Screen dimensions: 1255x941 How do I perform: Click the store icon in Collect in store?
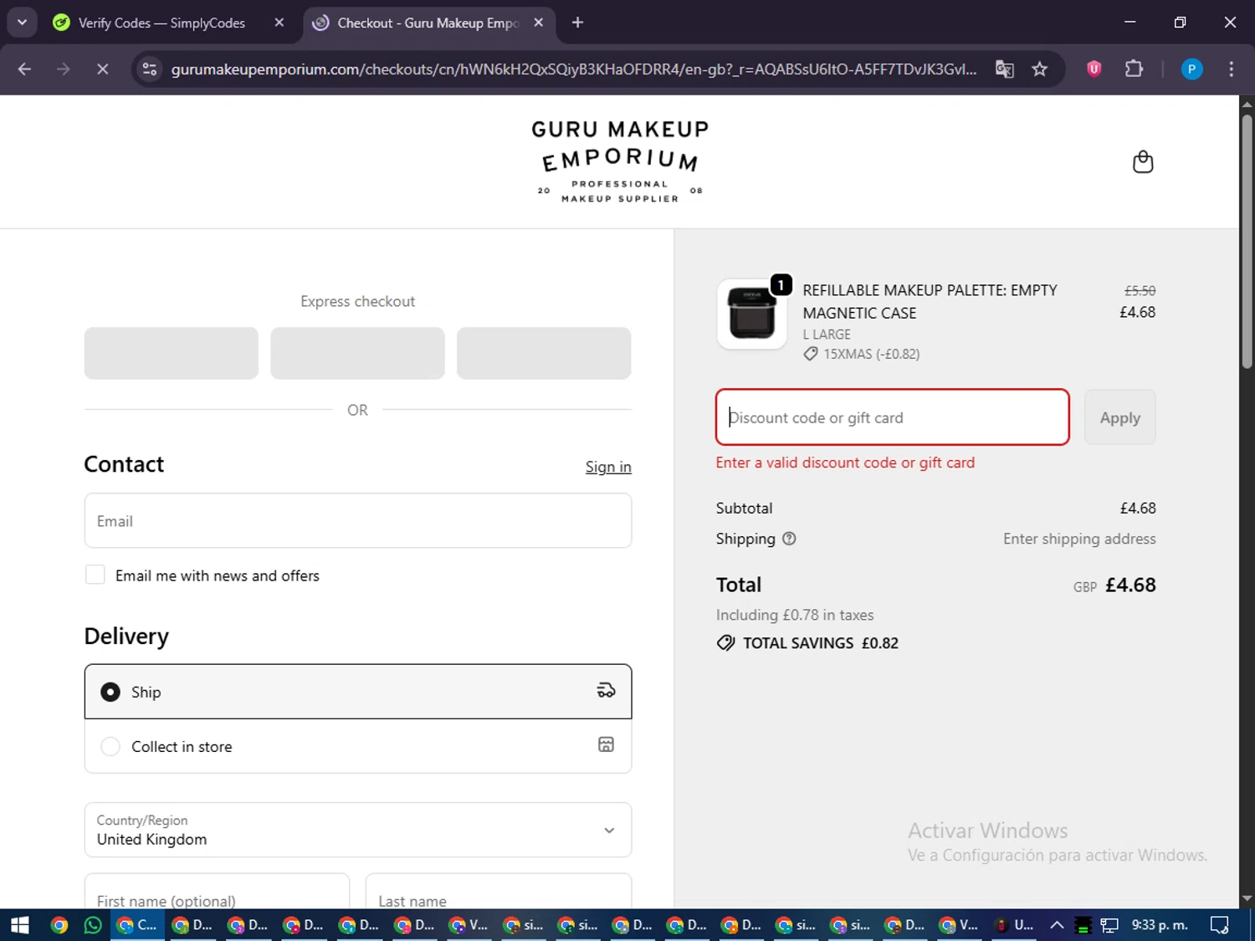point(606,744)
